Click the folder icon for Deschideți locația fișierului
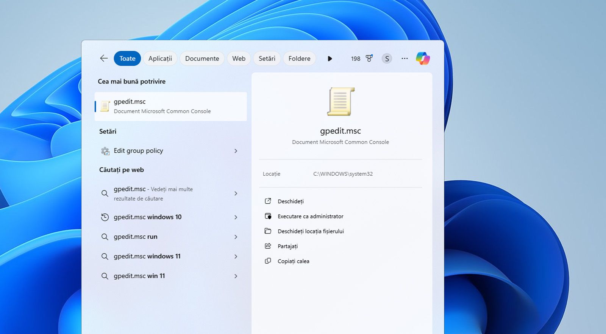This screenshot has height=334, width=606. point(268,231)
